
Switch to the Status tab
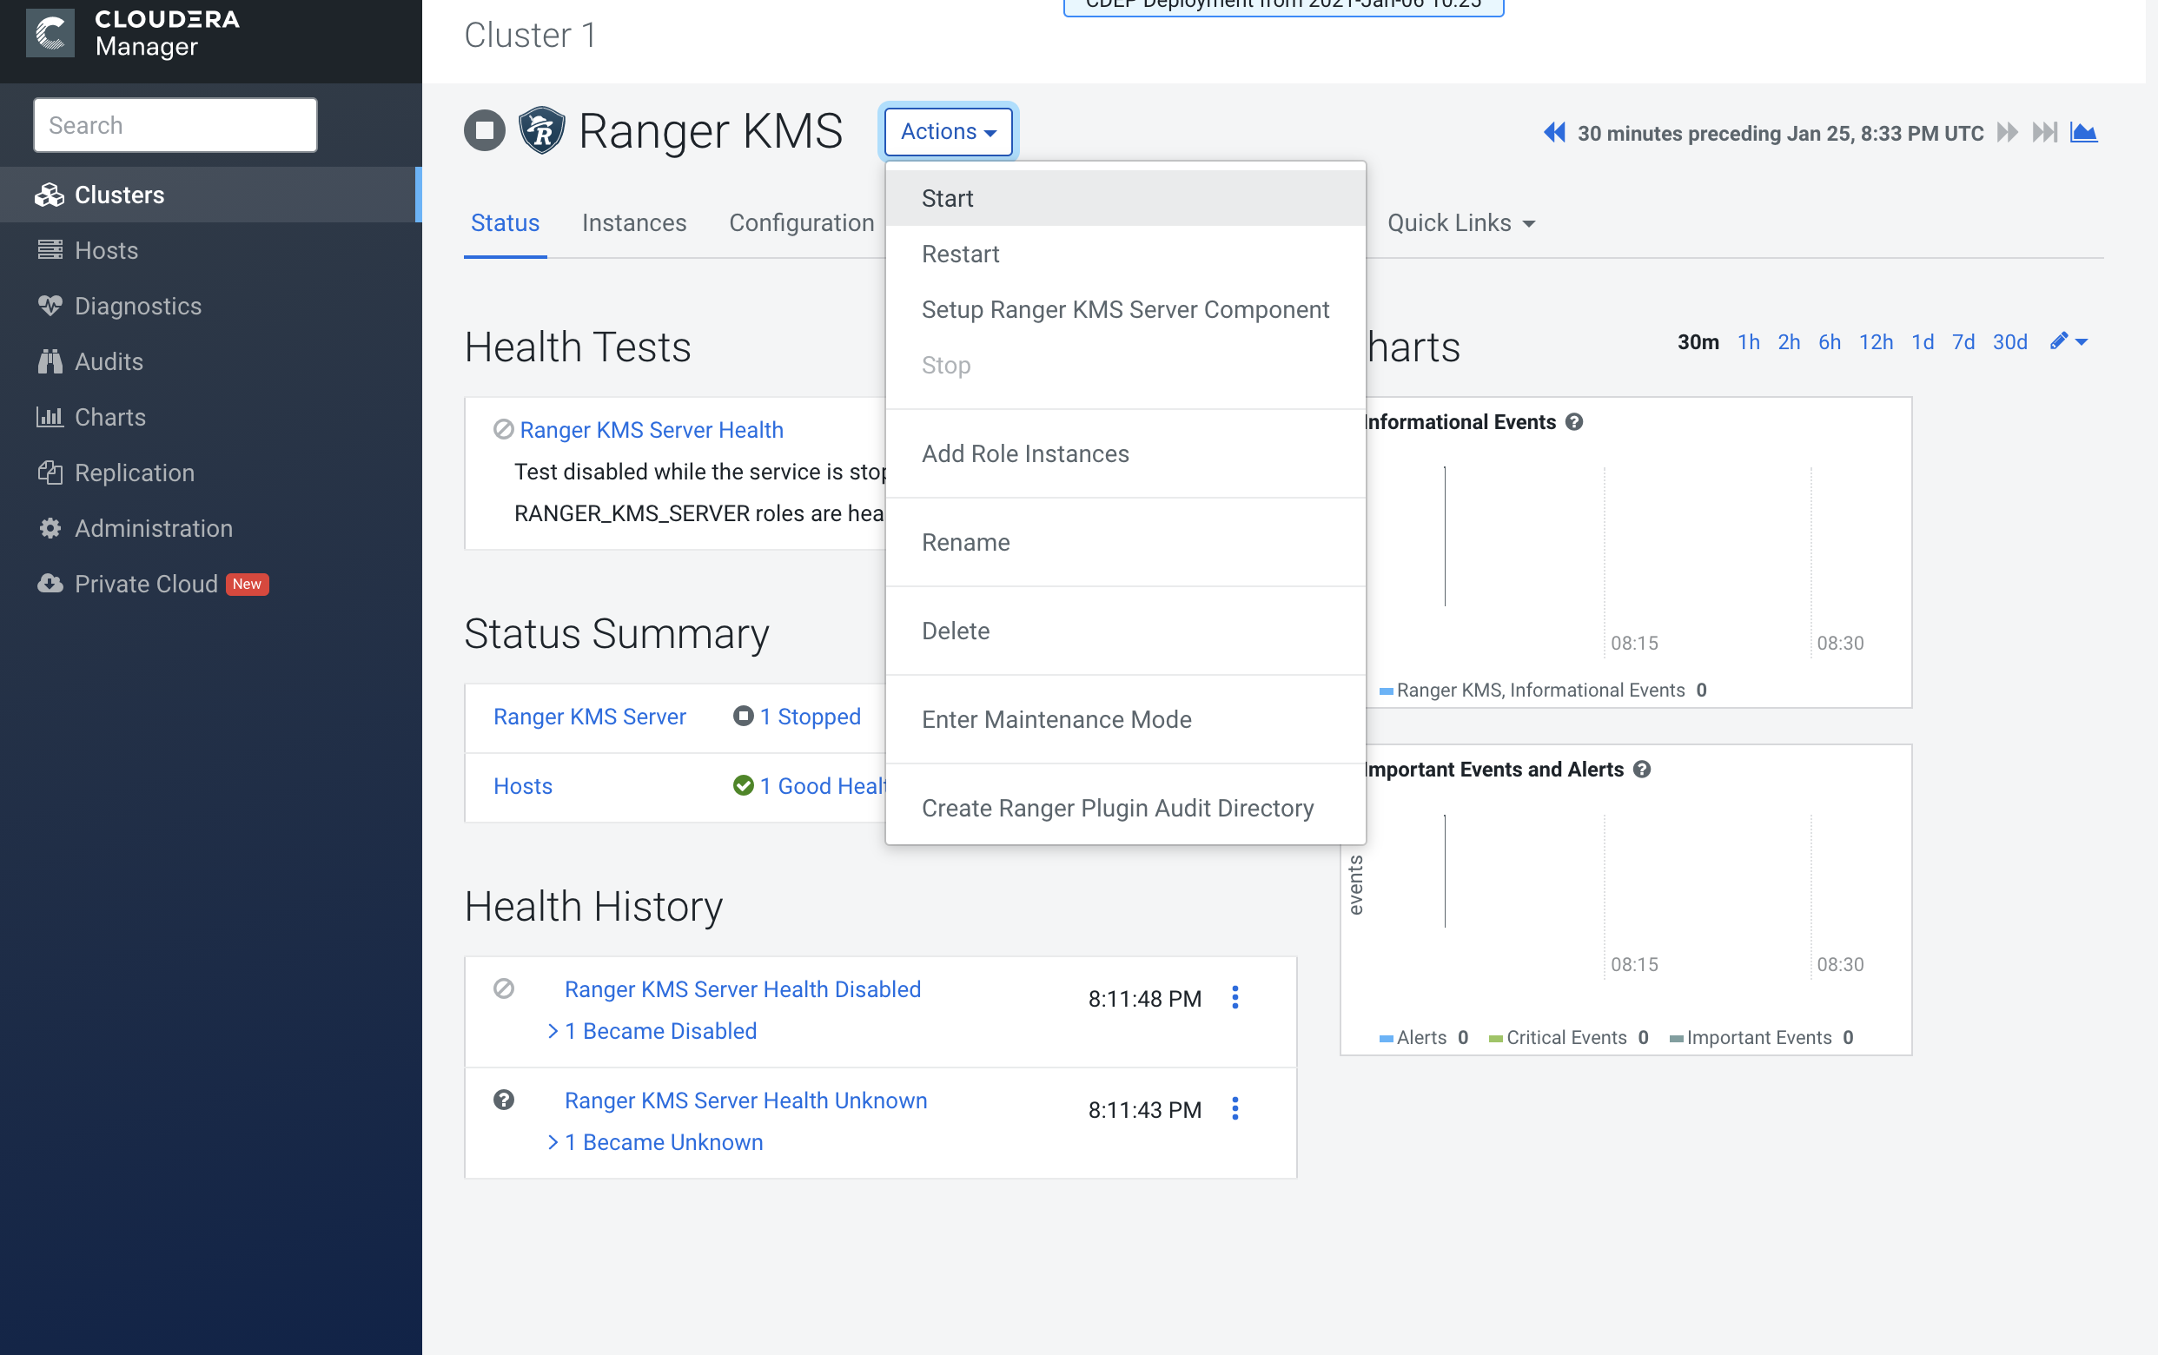click(x=506, y=222)
